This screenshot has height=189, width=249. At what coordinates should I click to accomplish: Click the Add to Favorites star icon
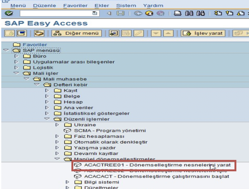click(114, 34)
